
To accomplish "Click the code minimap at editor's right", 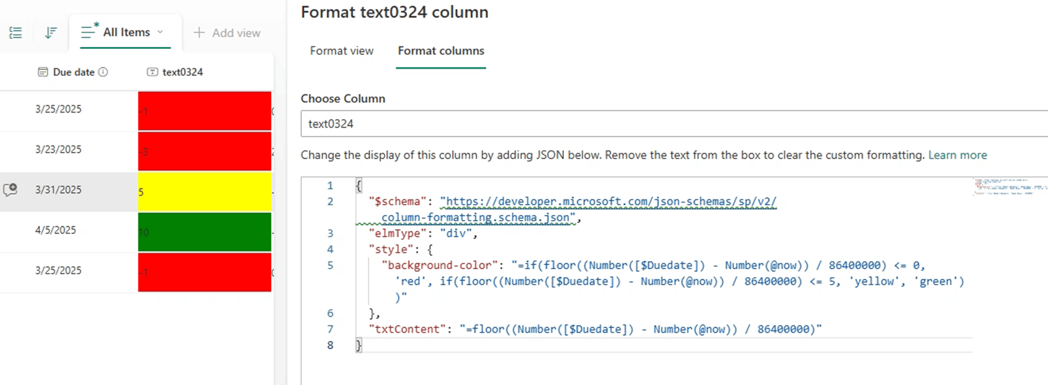I will [1010, 186].
